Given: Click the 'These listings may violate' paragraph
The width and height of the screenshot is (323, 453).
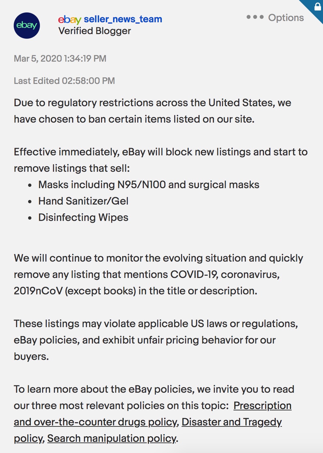Looking at the screenshot, I should coord(156,340).
